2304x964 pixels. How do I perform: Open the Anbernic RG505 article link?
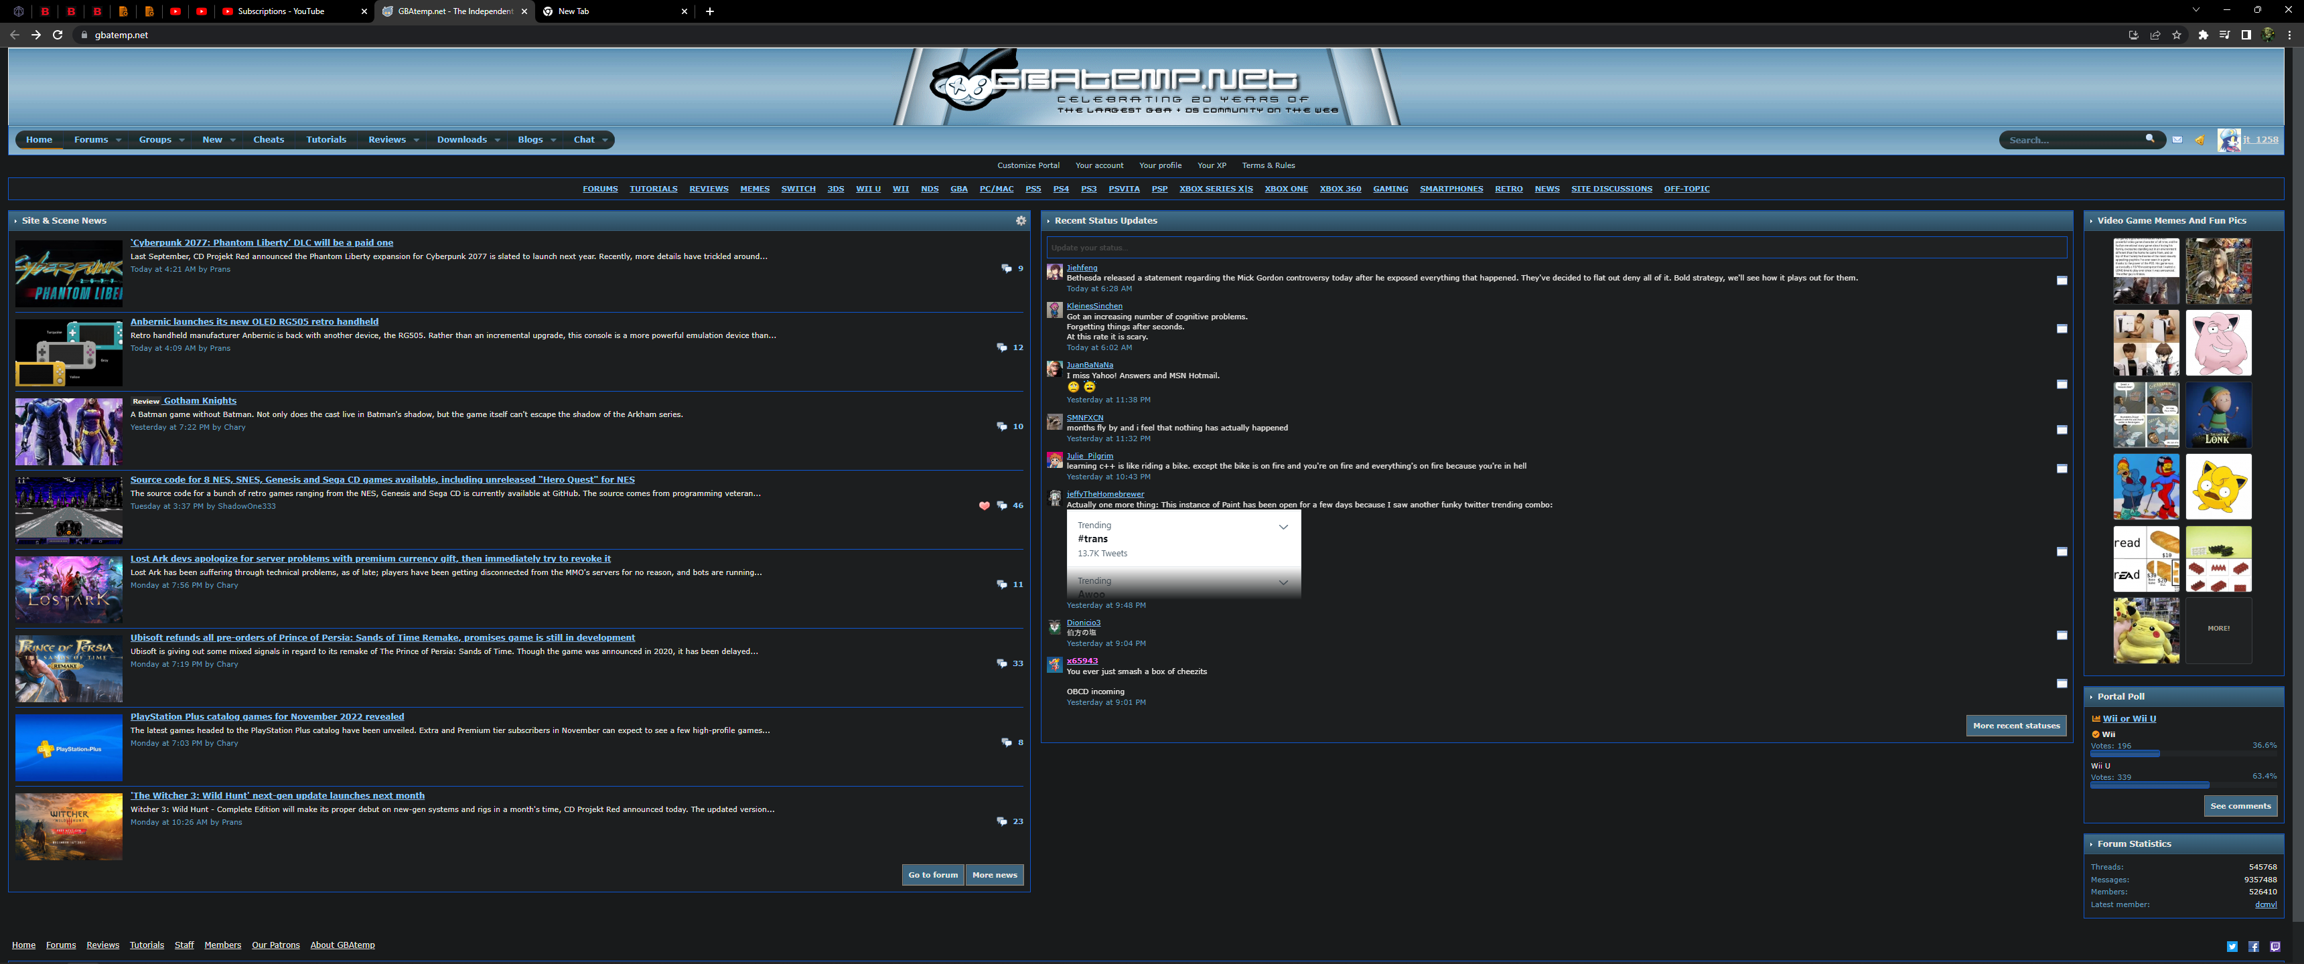pyautogui.click(x=255, y=322)
